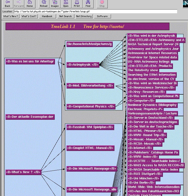188x196 pixels.
Task: Click the NASA Technical Report Server node
Action: point(153,44)
